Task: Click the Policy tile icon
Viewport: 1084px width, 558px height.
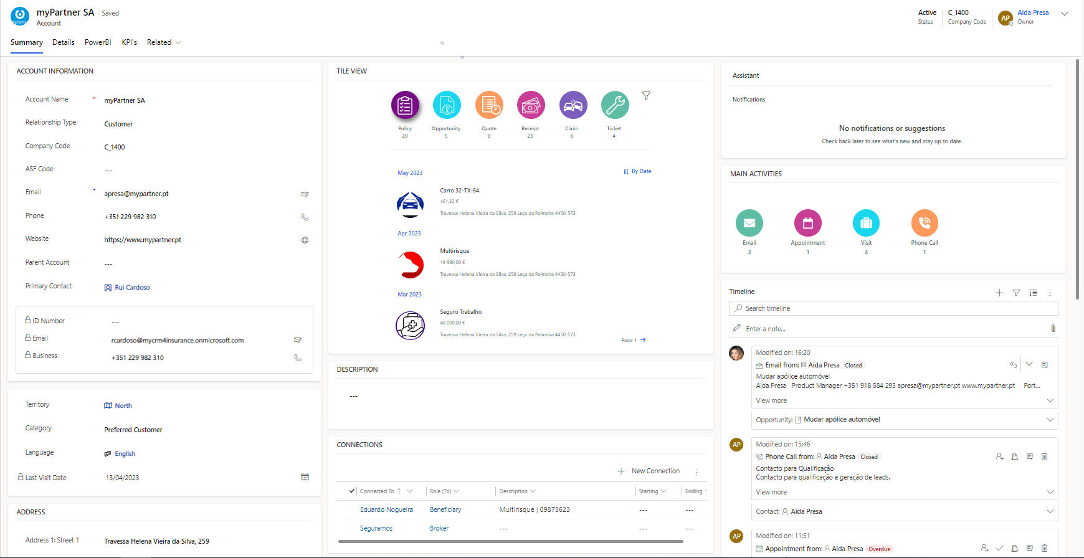Action: (x=405, y=105)
